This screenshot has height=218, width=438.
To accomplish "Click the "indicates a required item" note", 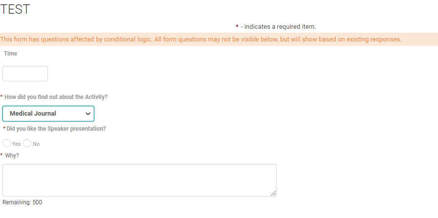I will click(x=278, y=26).
